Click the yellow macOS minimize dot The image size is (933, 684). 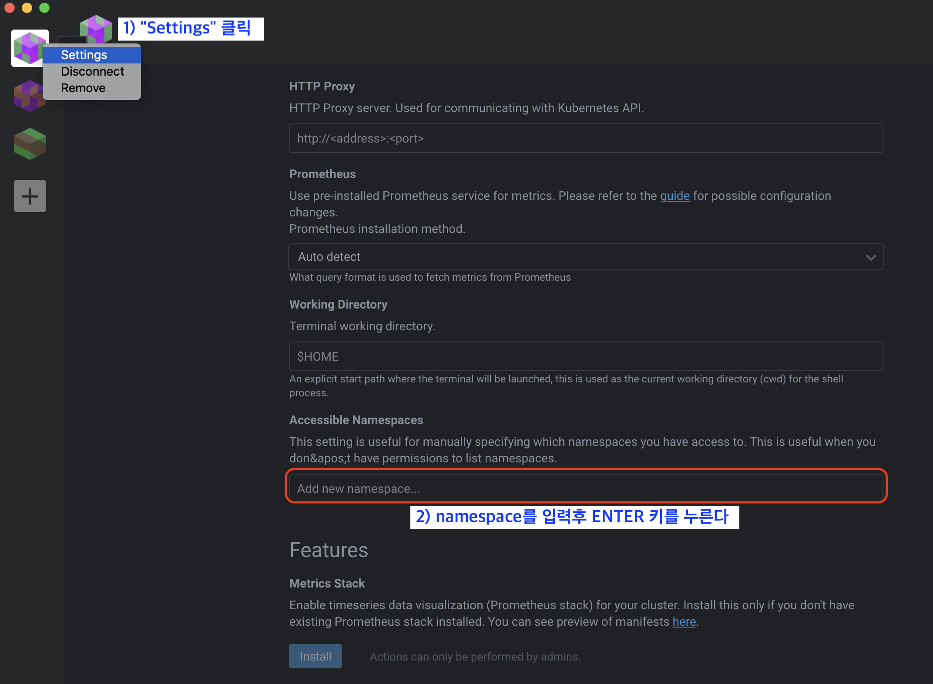(27, 8)
